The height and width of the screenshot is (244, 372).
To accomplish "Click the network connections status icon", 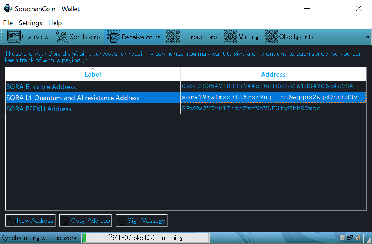I will click(350, 238).
